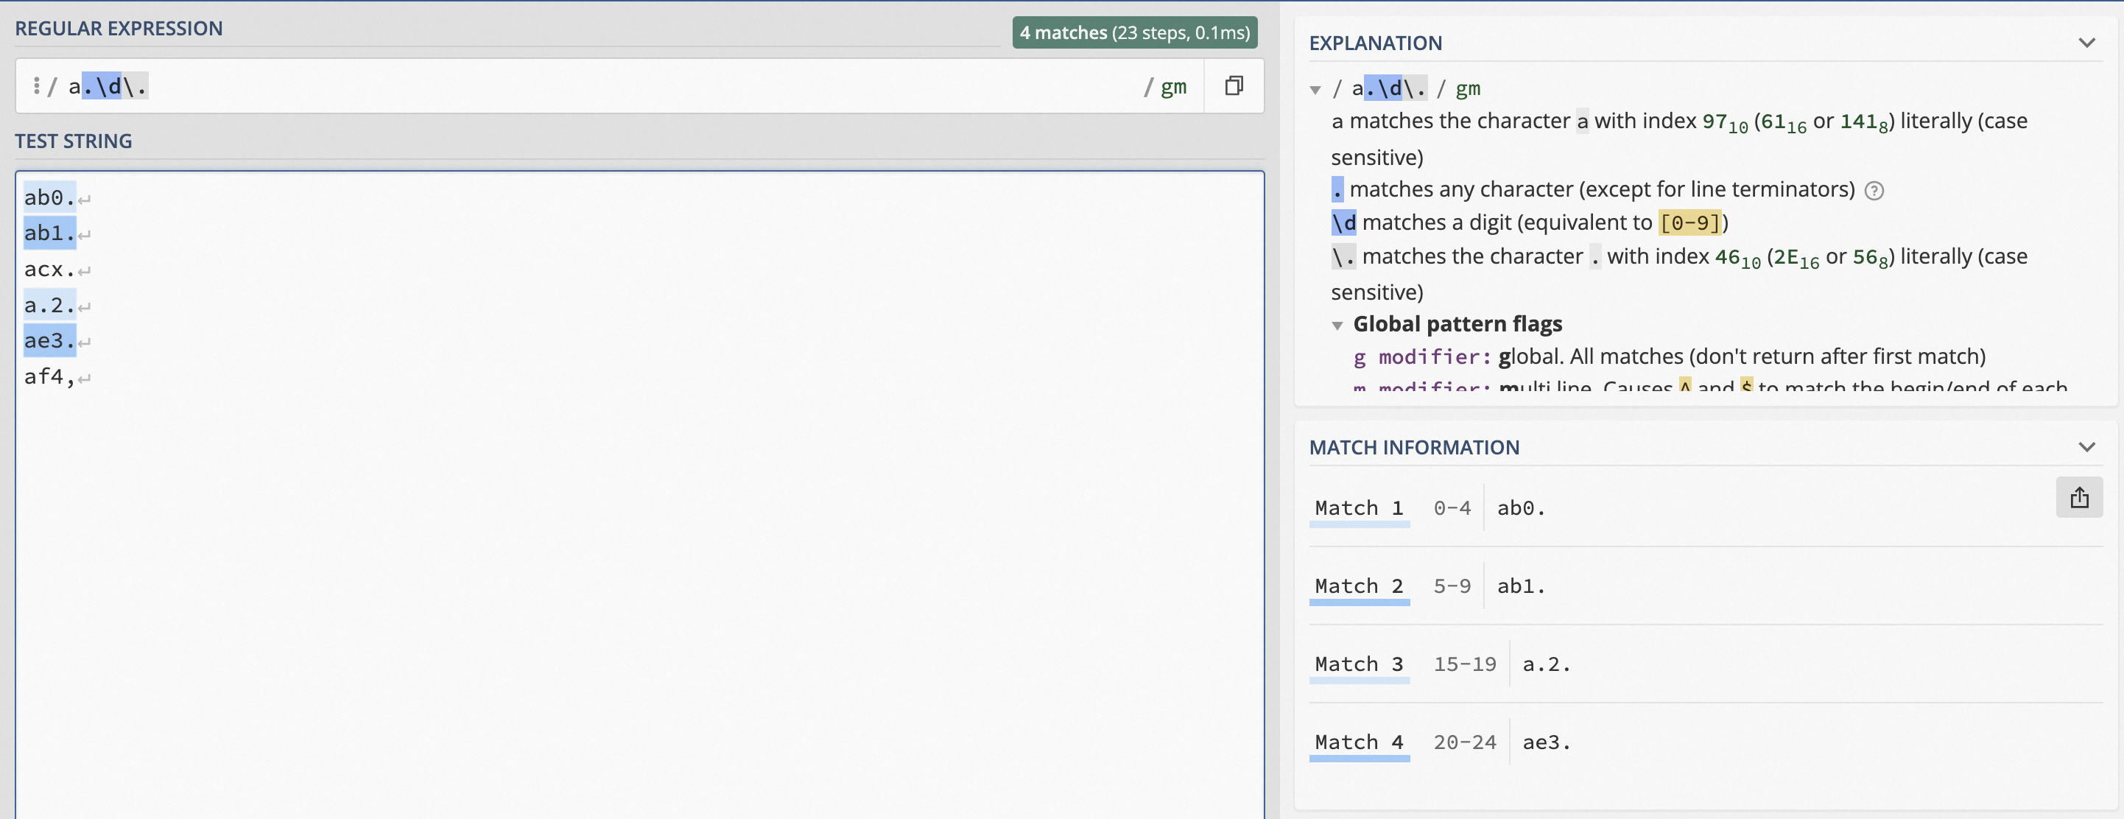Viewport: 2124px width, 819px height.
Task: Select Match 4 label
Action: 1359,742
